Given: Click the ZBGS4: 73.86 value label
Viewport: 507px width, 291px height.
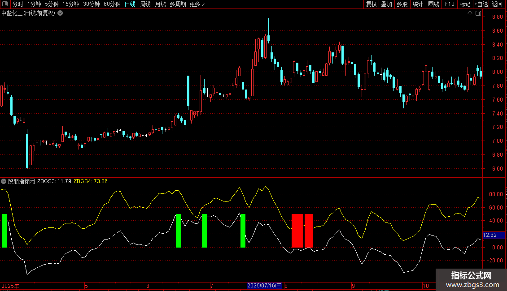Looking at the screenshot, I should coord(91,181).
